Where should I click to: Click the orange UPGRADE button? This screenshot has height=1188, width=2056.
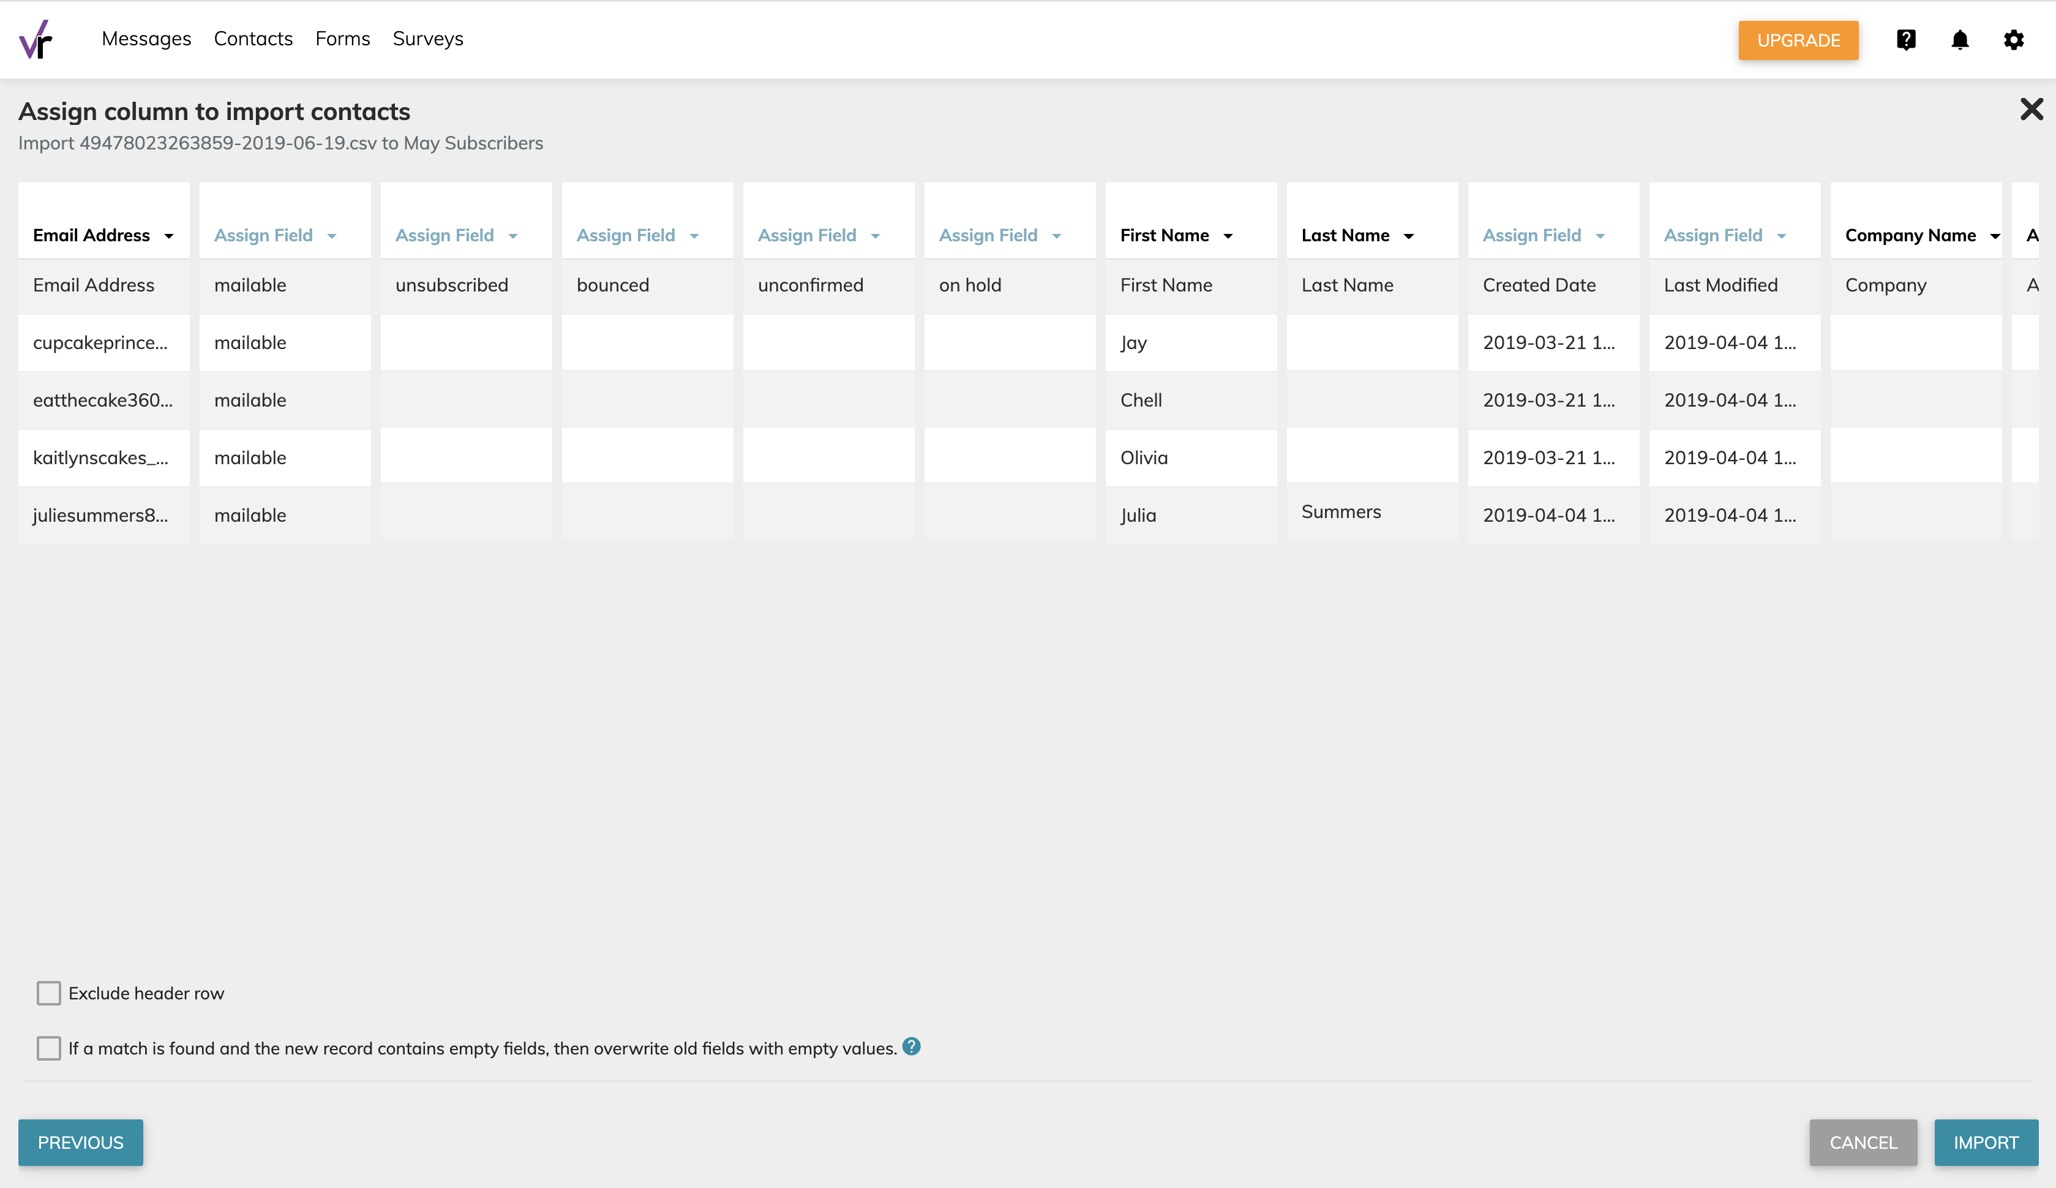(1798, 41)
